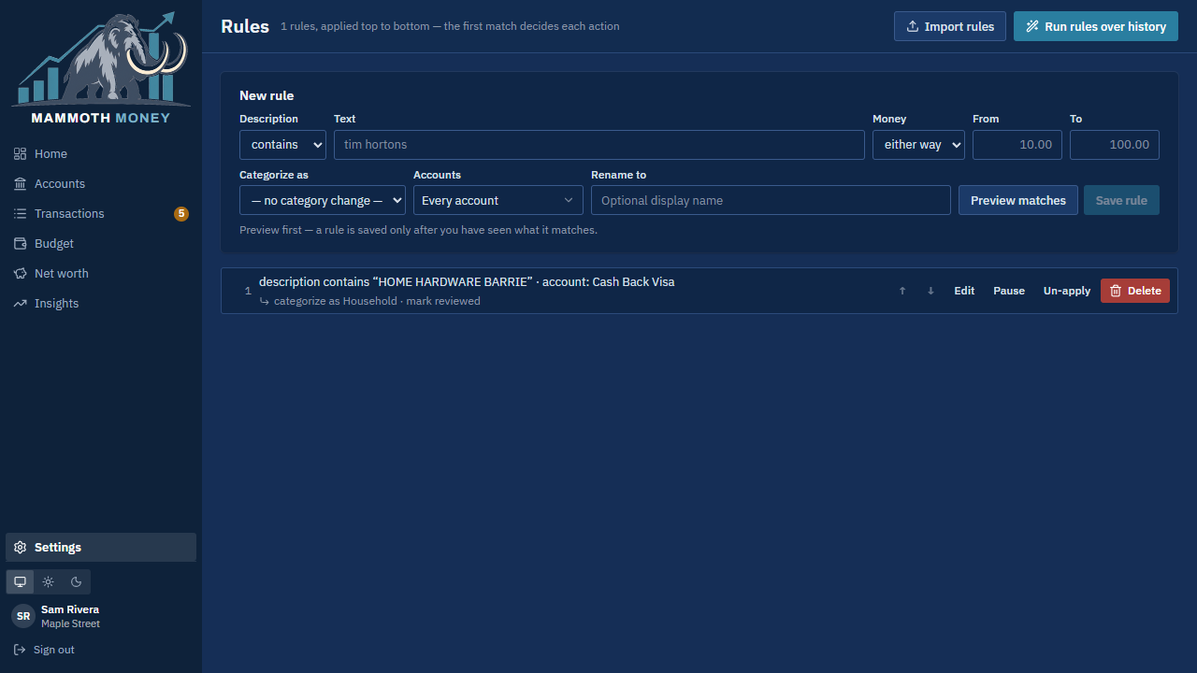Click the Import rules button
This screenshot has width=1197, height=673.
(950, 26)
